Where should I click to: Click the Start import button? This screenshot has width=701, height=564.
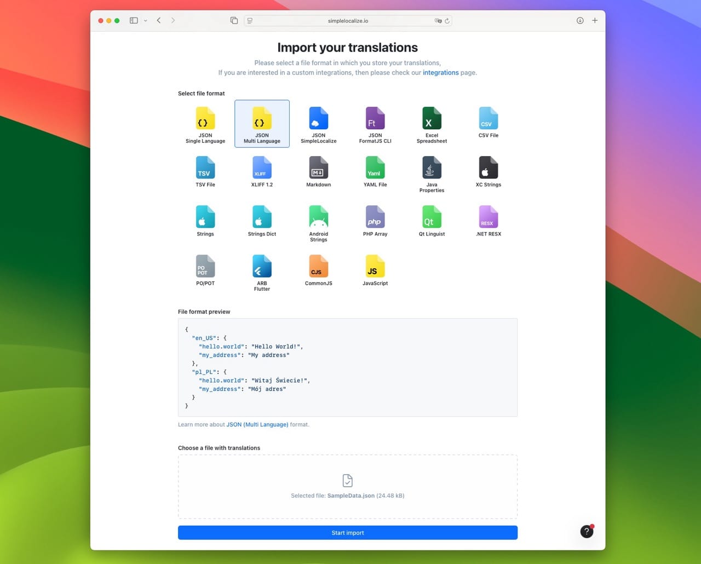(348, 533)
